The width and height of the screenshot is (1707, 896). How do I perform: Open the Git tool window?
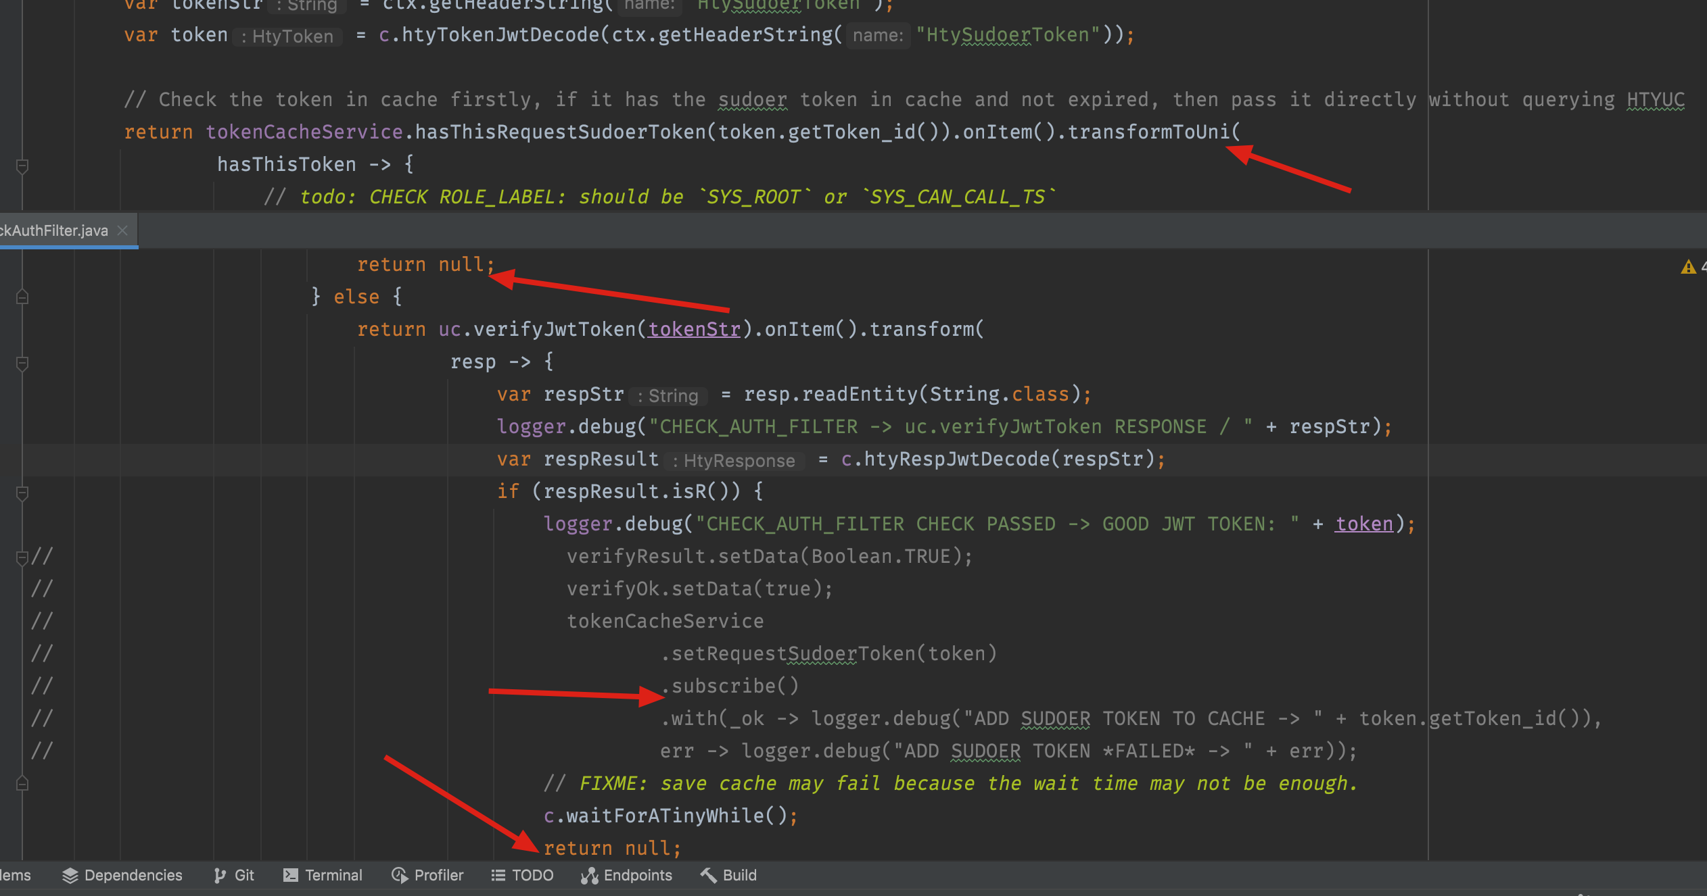(x=234, y=875)
